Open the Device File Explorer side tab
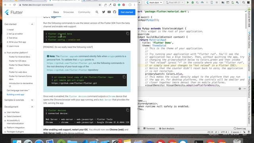The image size is (254, 143). point(249,114)
